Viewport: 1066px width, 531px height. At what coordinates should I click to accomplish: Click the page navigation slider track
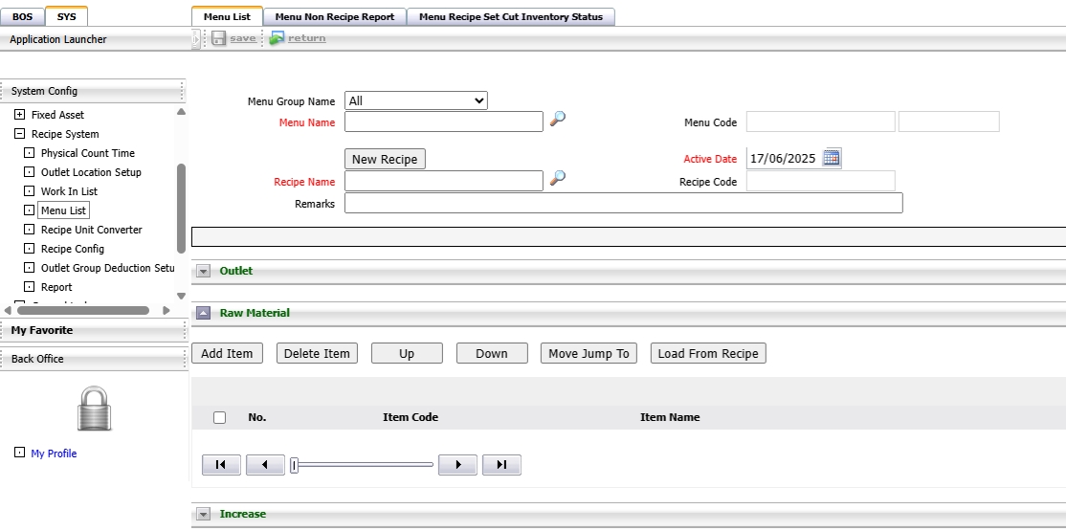[x=366, y=465]
